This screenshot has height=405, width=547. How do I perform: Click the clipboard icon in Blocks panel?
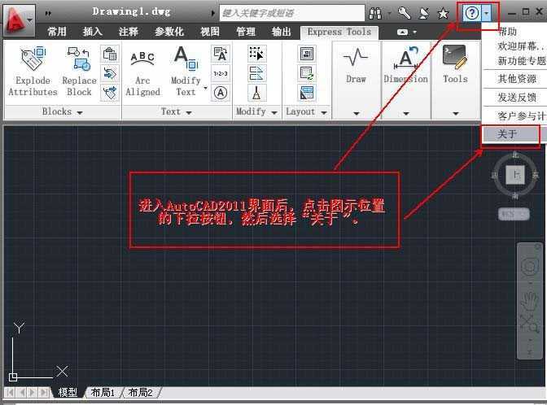[x=110, y=54]
